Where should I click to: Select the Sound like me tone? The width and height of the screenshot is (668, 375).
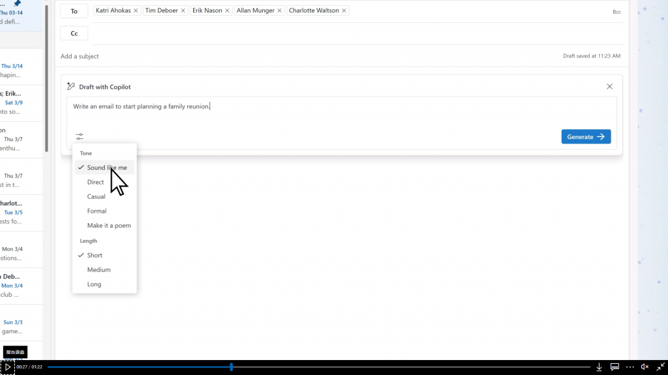pyautogui.click(x=104, y=168)
